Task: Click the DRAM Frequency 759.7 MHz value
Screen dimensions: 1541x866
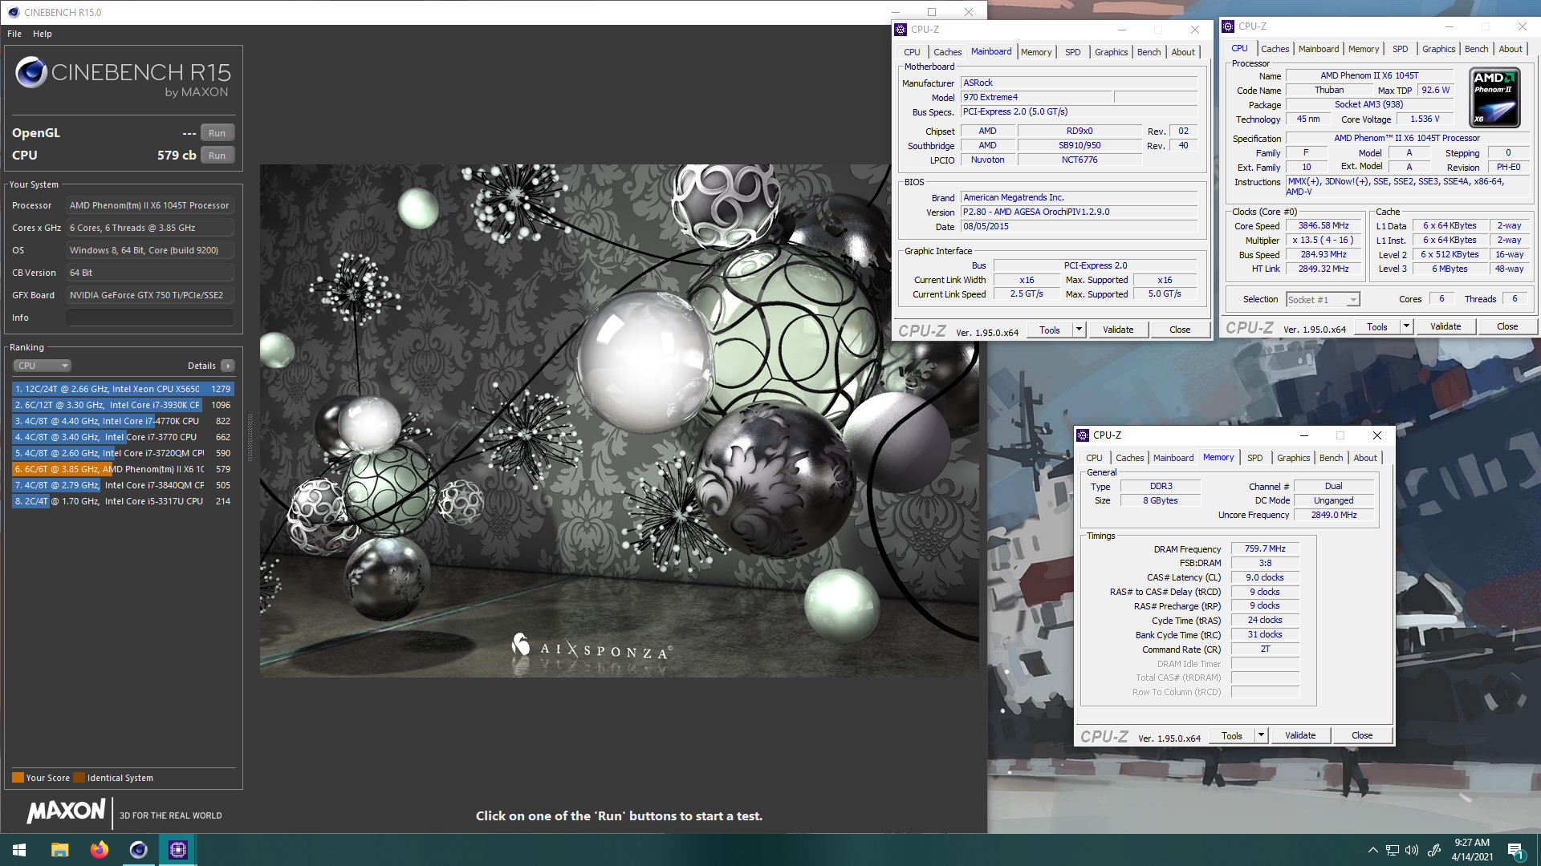Action: (1265, 549)
